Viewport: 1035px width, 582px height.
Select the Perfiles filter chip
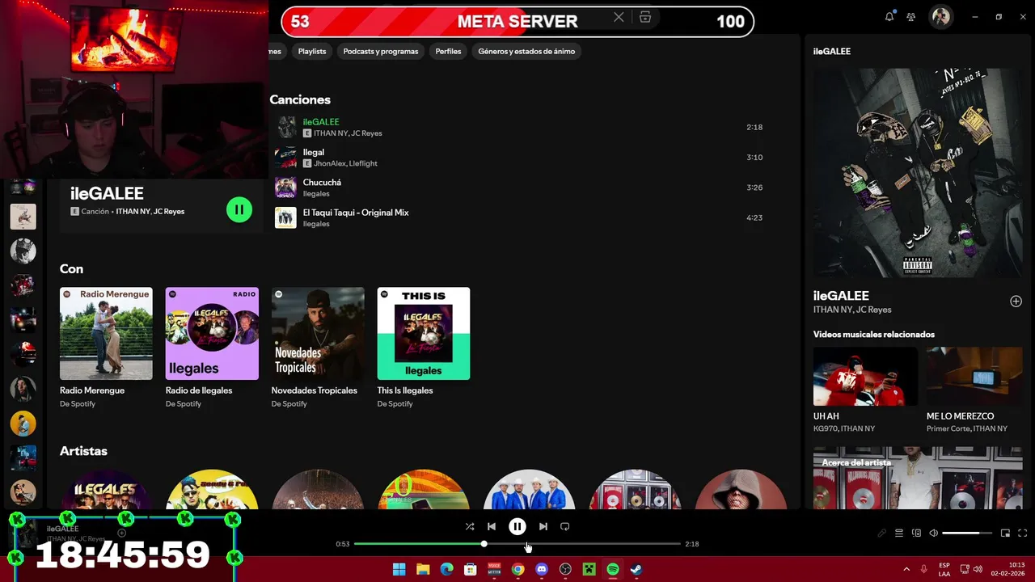pos(448,51)
